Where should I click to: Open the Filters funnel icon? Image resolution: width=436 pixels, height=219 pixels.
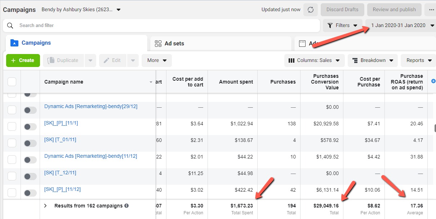[x=331, y=25]
